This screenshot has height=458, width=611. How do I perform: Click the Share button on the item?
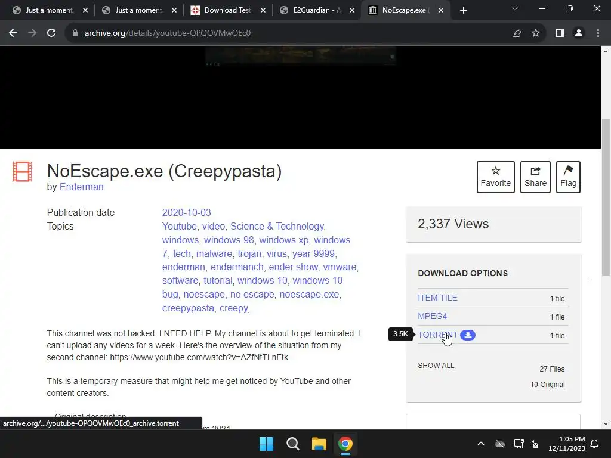click(x=535, y=177)
